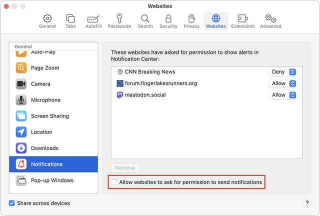Viewport: 320px width, 216px height.
Task: Open the General settings gear icon
Action: (47, 18)
